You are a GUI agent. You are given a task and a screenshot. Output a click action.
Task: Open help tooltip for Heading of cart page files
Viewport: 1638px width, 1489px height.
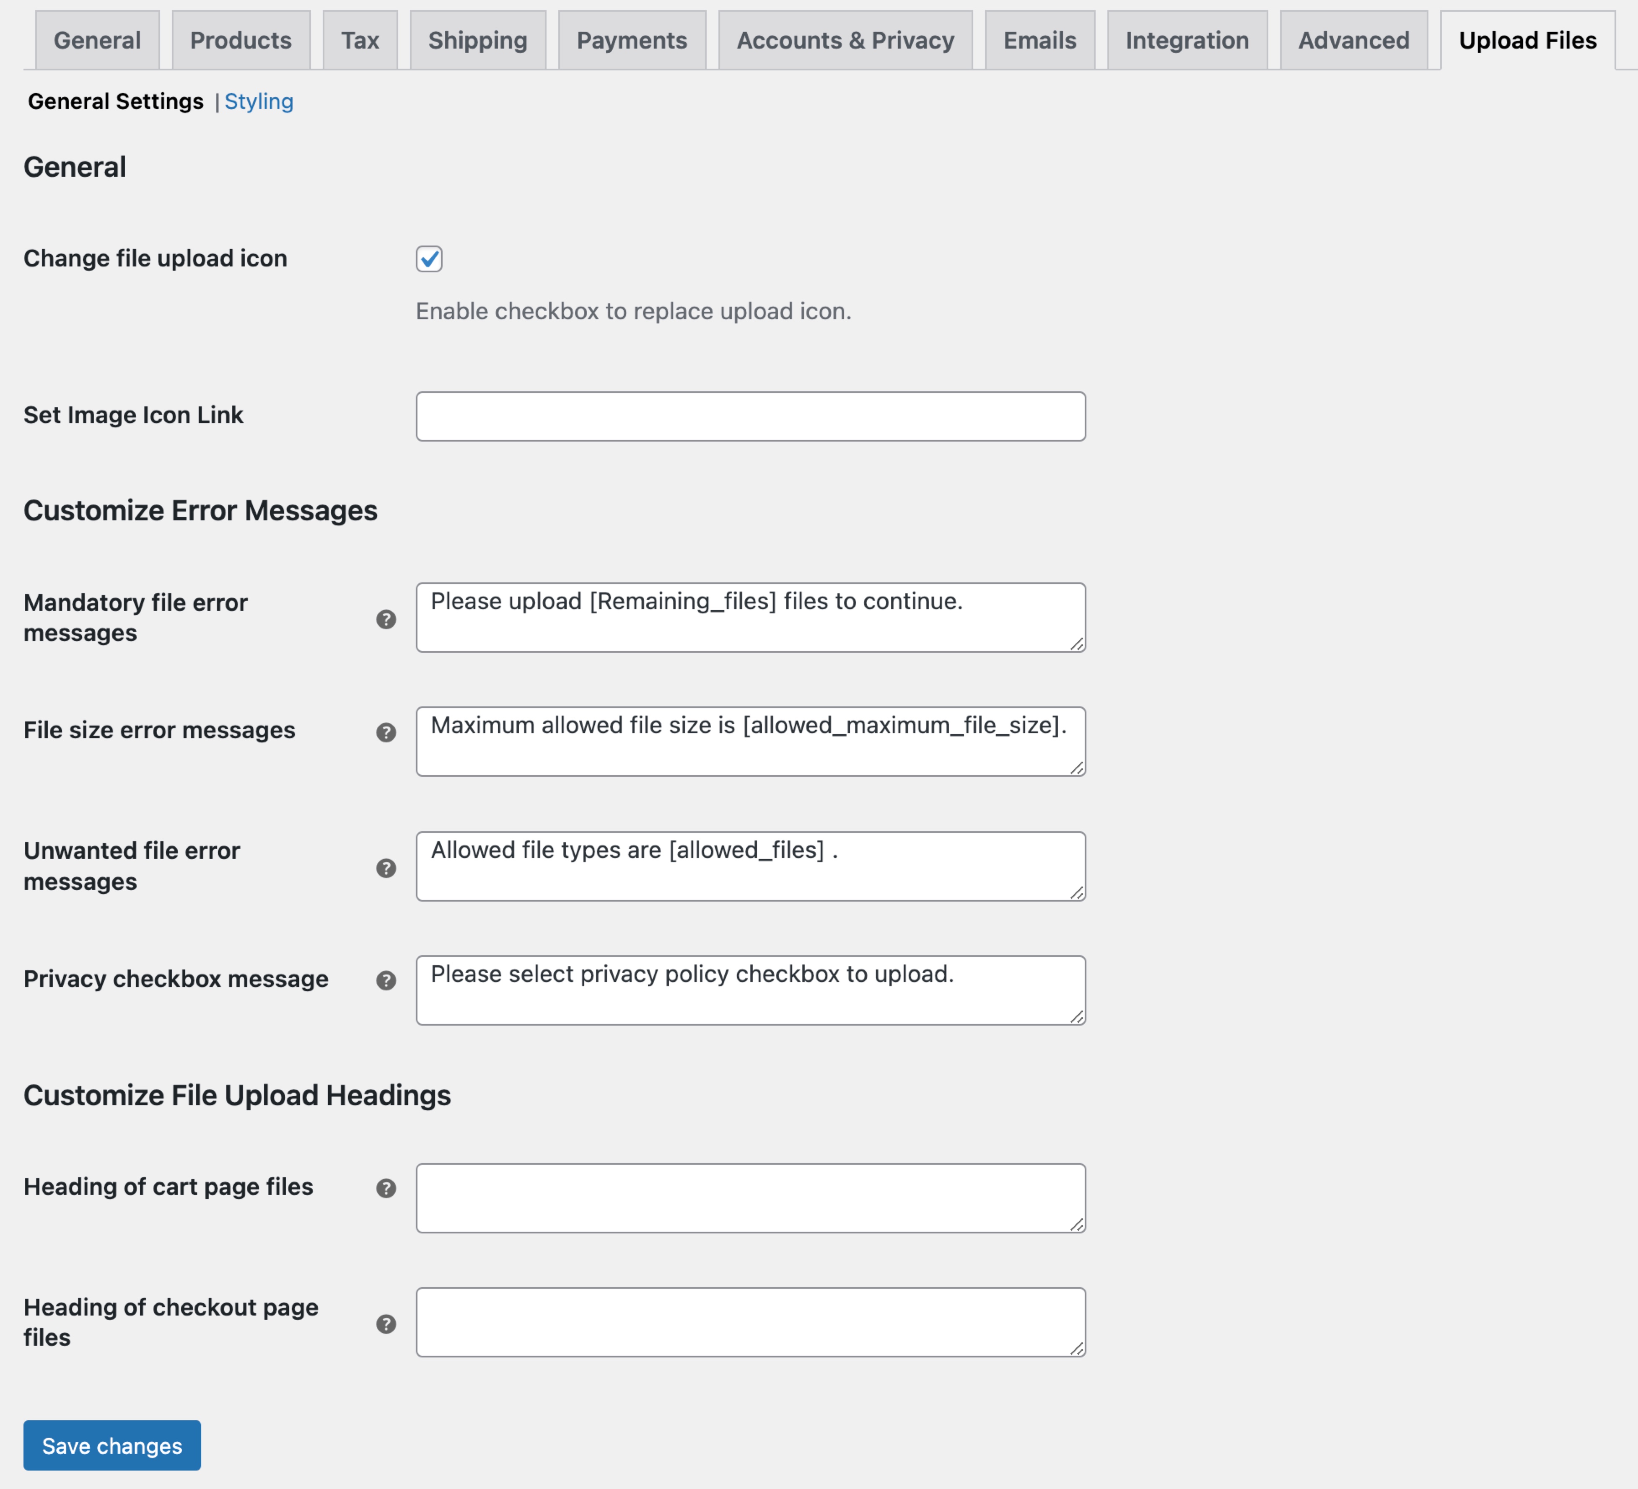(x=388, y=1189)
